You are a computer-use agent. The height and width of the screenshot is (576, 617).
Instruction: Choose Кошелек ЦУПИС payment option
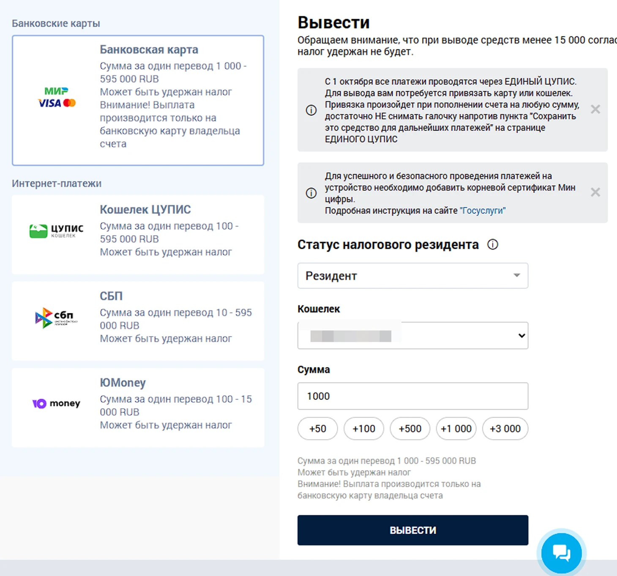(138, 234)
